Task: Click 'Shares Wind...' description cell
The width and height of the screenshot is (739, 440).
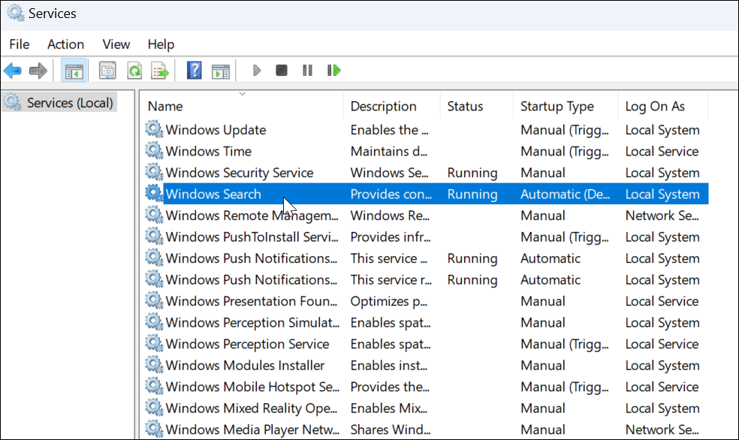Action: 391,429
